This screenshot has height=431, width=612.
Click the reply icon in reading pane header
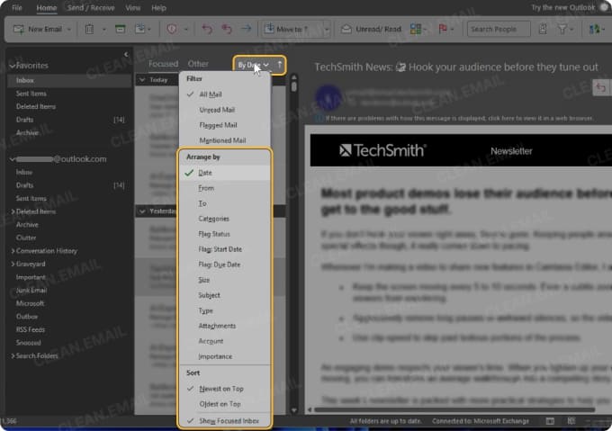point(600,88)
